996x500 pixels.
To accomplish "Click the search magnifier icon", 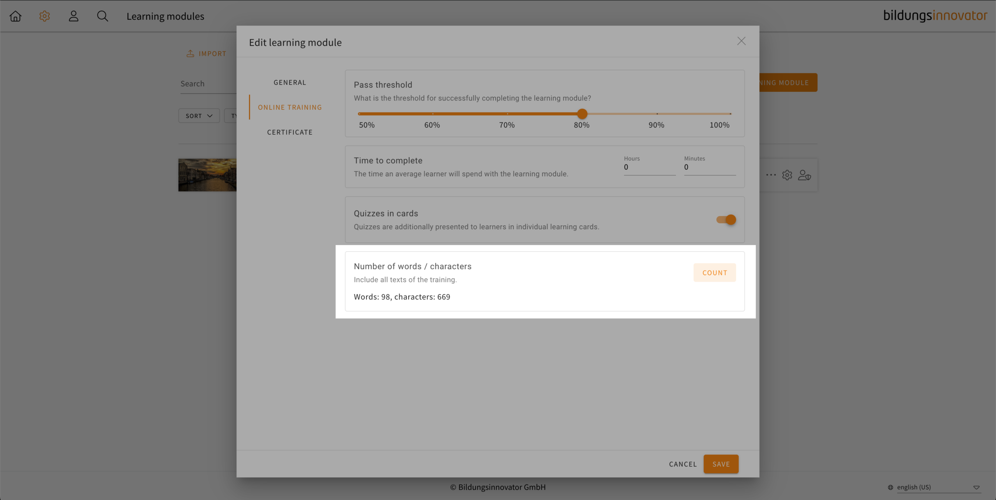I will pyautogui.click(x=102, y=16).
